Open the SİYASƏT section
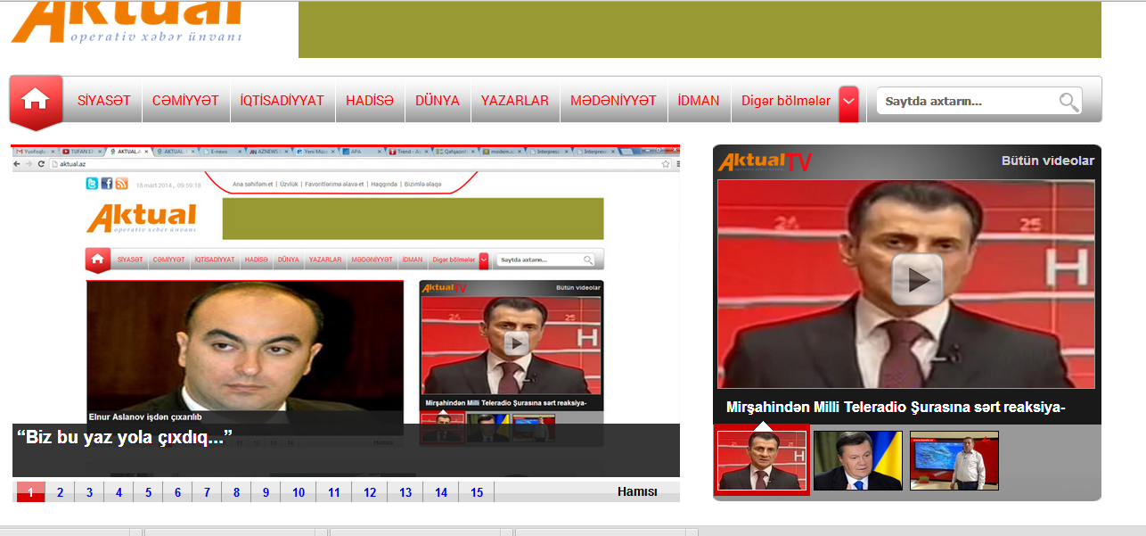Viewport: 1146px width, 536px height. 103,101
